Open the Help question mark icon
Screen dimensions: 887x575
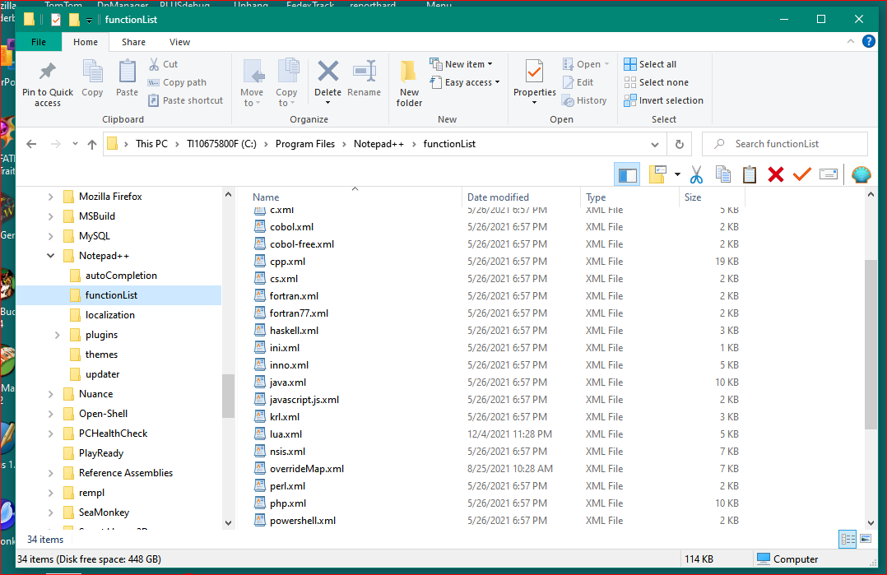868,41
